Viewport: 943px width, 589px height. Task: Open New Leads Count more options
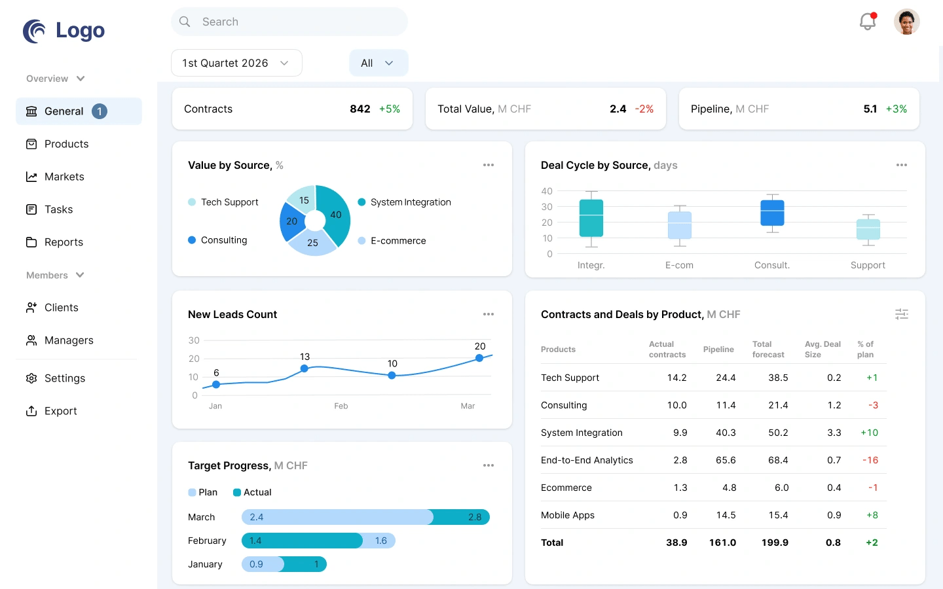489,314
